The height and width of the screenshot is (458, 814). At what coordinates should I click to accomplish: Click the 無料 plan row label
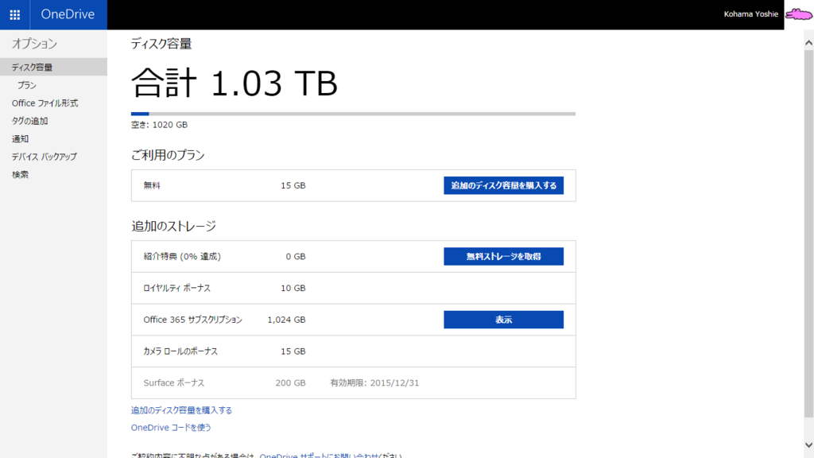point(152,185)
